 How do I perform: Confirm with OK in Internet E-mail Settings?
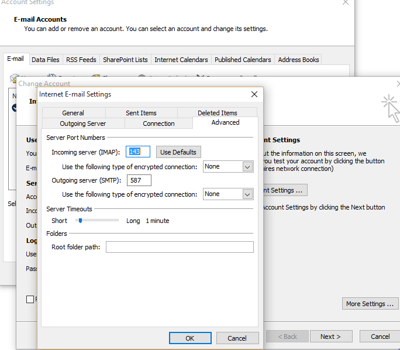coord(190,338)
